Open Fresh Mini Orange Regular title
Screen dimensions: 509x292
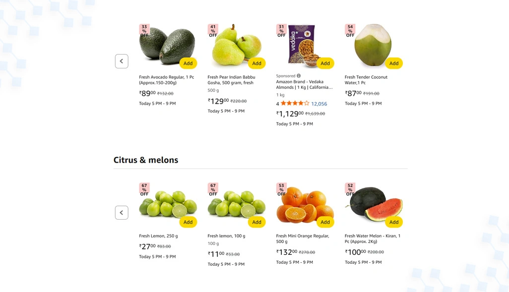click(x=303, y=238)
